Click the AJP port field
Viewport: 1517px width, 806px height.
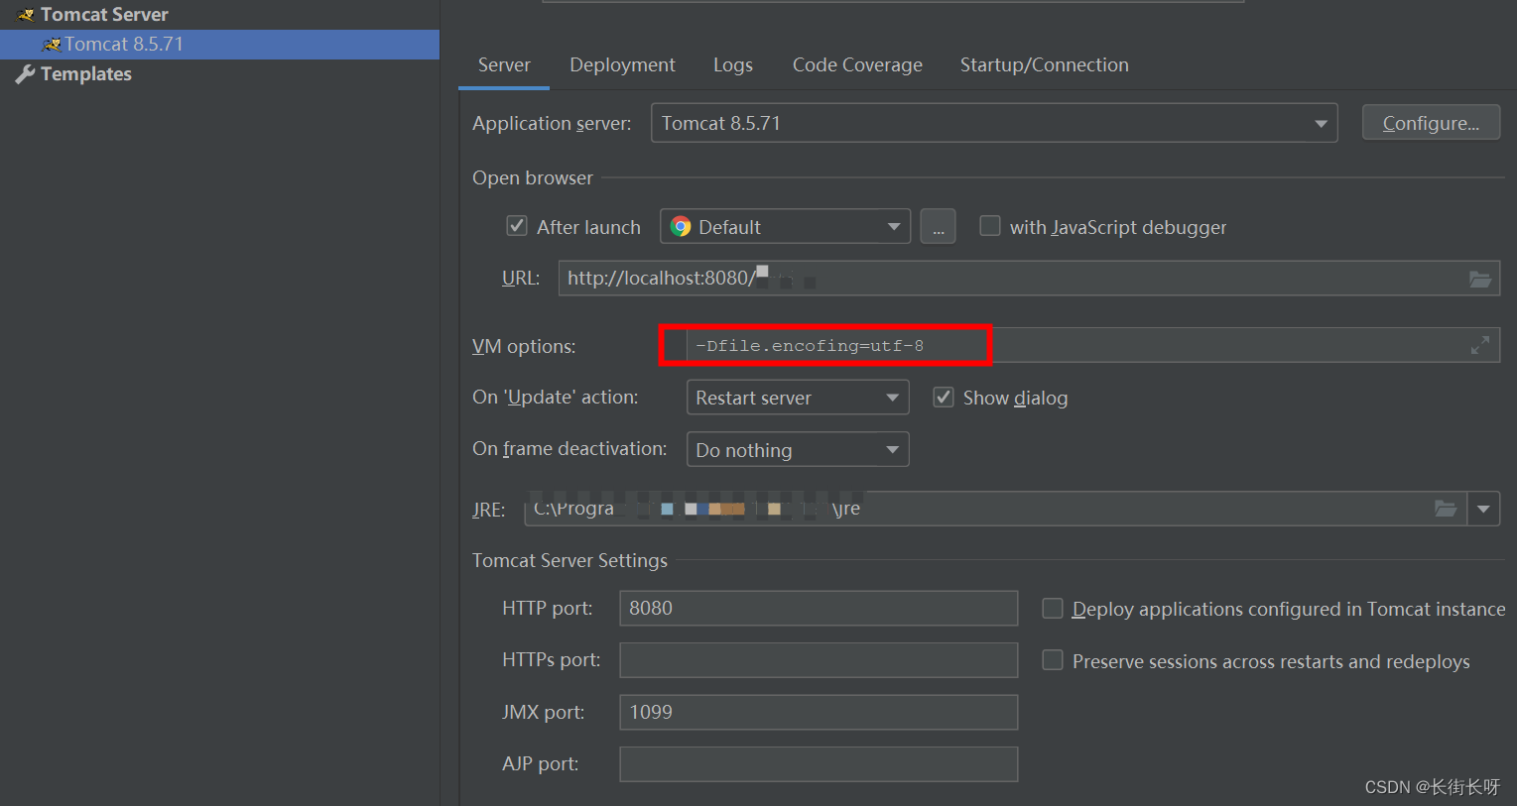819,764
